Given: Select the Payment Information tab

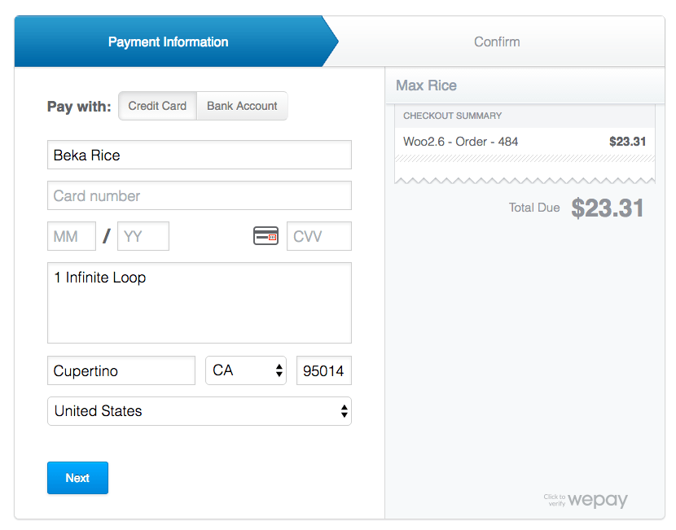Looking at the screenshot, I should click(168, 42).
